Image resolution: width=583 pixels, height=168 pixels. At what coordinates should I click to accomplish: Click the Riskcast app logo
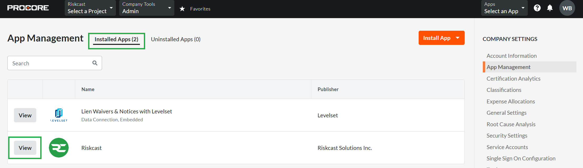click(x=59, y=148)
